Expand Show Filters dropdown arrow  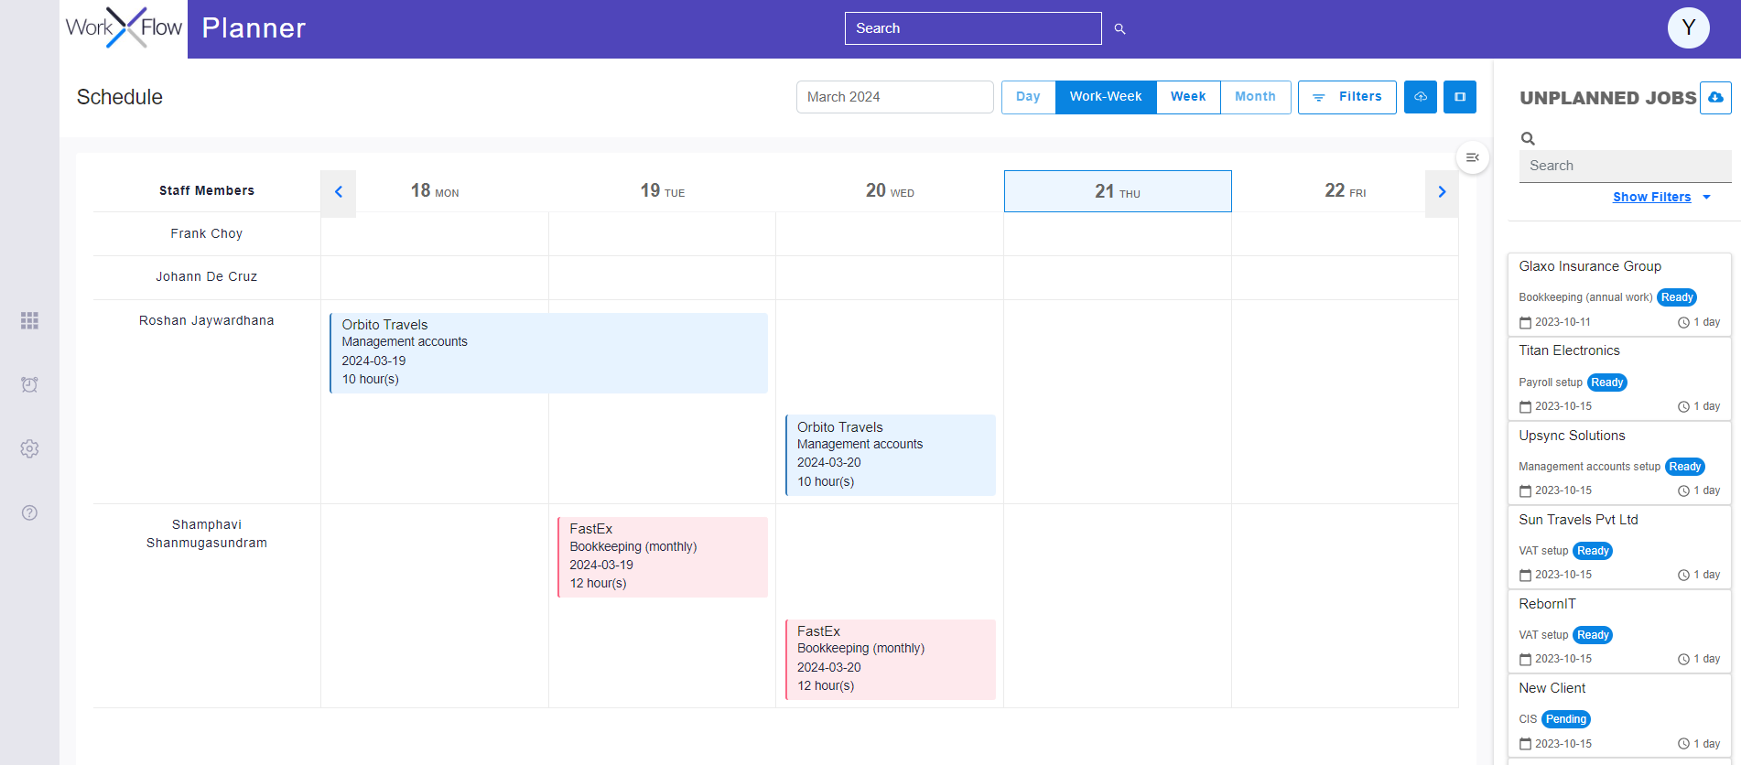tap(1706, 197)
